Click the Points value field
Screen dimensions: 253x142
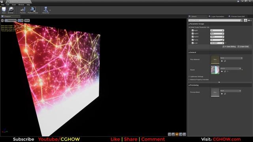coord(217,40)
